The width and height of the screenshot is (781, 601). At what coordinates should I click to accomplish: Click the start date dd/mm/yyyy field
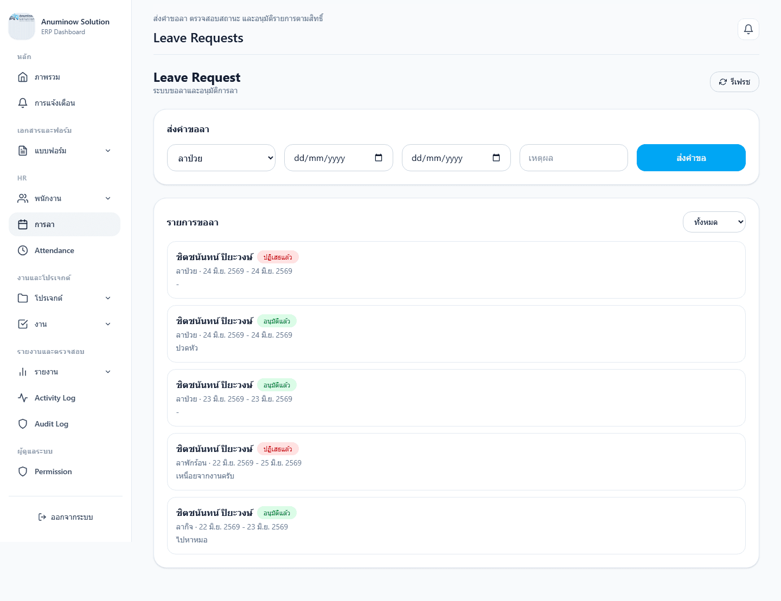pos(338,158)
